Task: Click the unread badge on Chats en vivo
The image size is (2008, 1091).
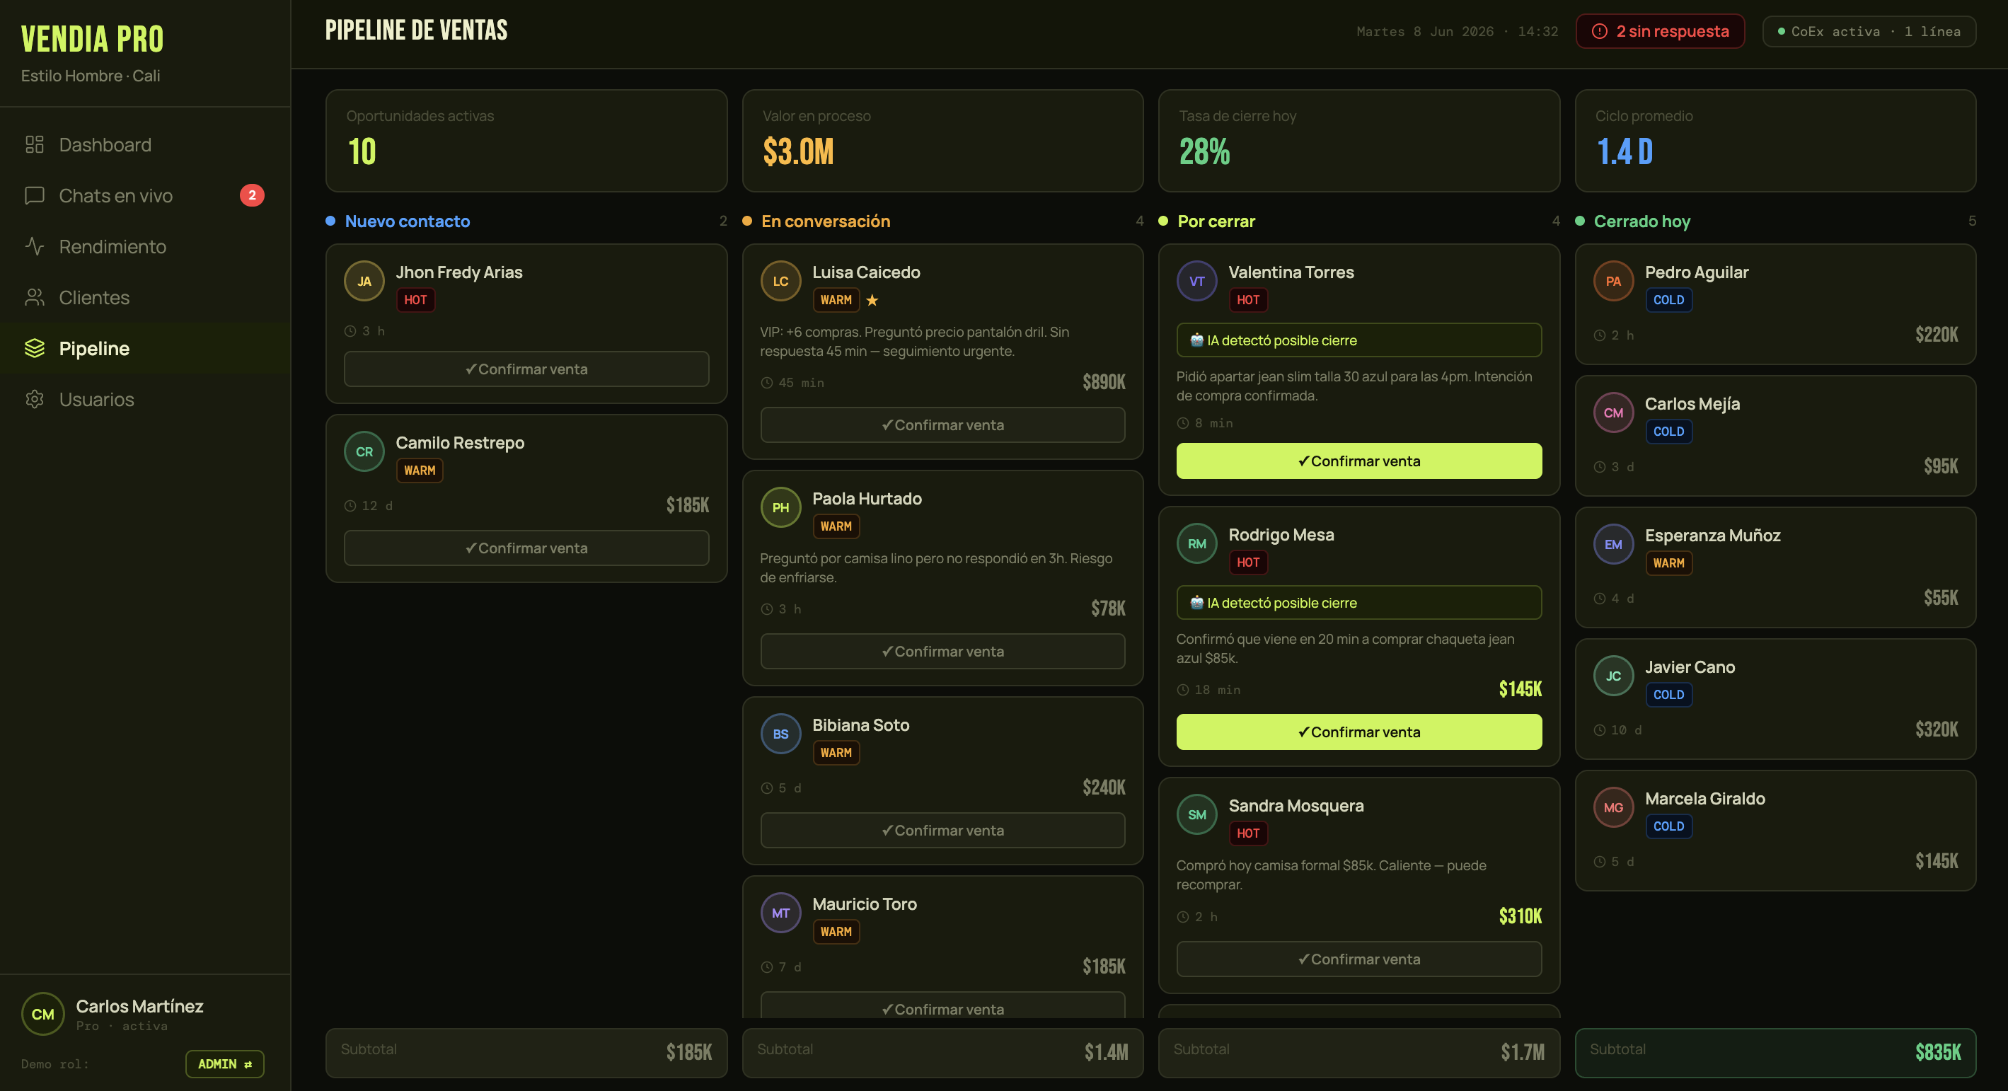Action: pos(252,195)
